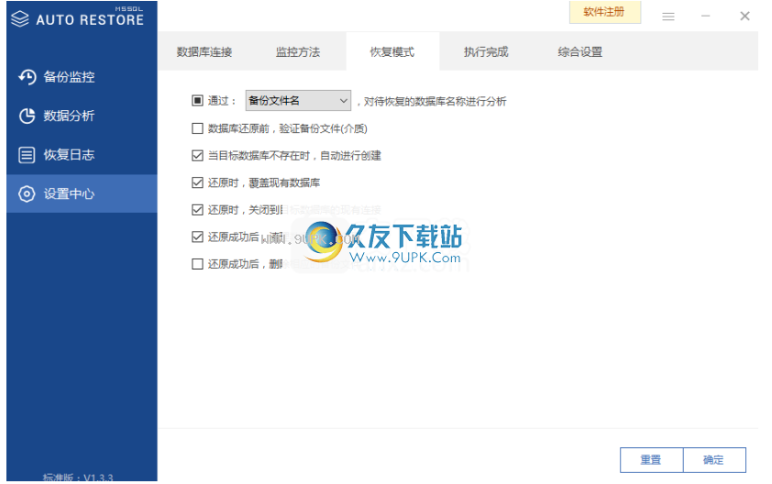
Task: Select 设置中心 in the sidebar
Action: [82, 193]
